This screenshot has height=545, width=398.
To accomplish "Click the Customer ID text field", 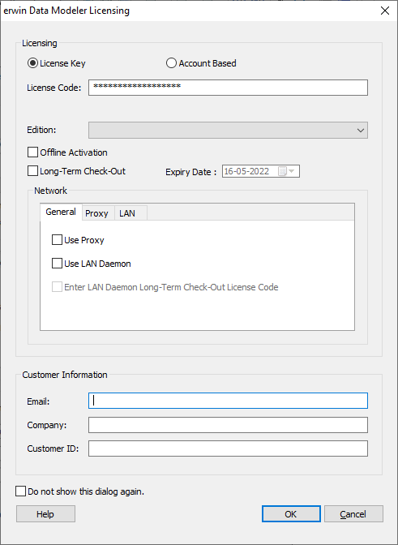I will [228, 448].
